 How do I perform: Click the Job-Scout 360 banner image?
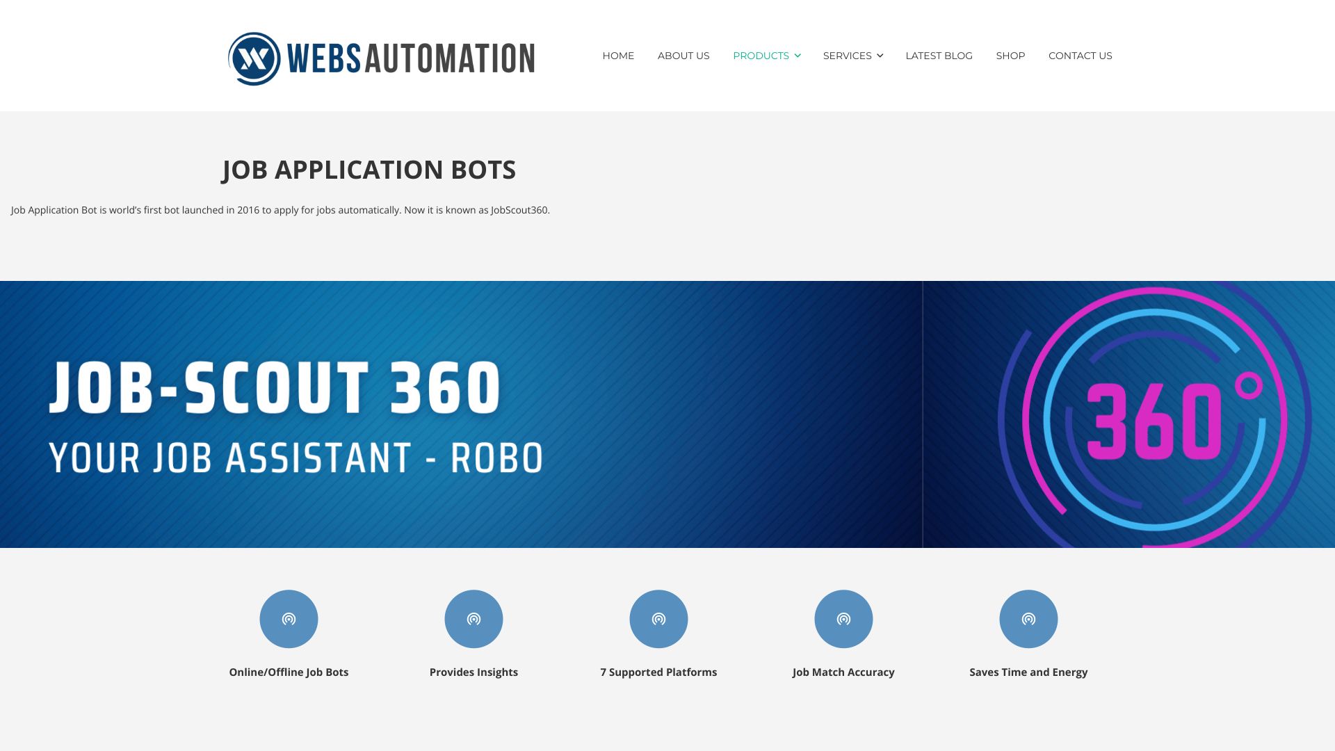pyautogui.click(x=667, y=414)
